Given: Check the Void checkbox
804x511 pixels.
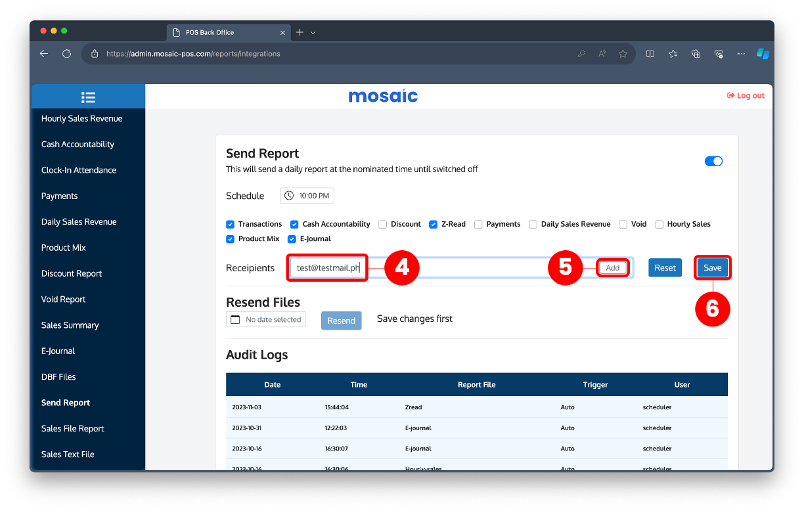Looking at the screenshot, I should click(x=623, y=224).
